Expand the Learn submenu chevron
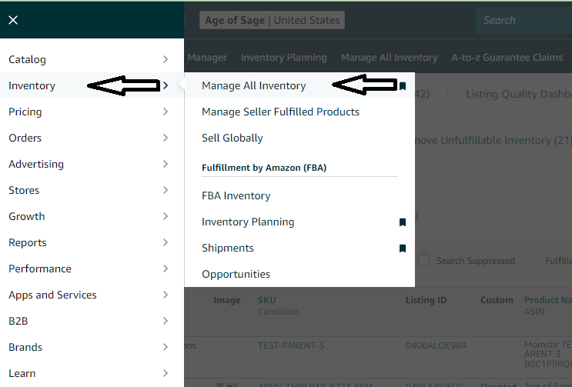Screen dimensions: 572x387 tap(166, 373)
